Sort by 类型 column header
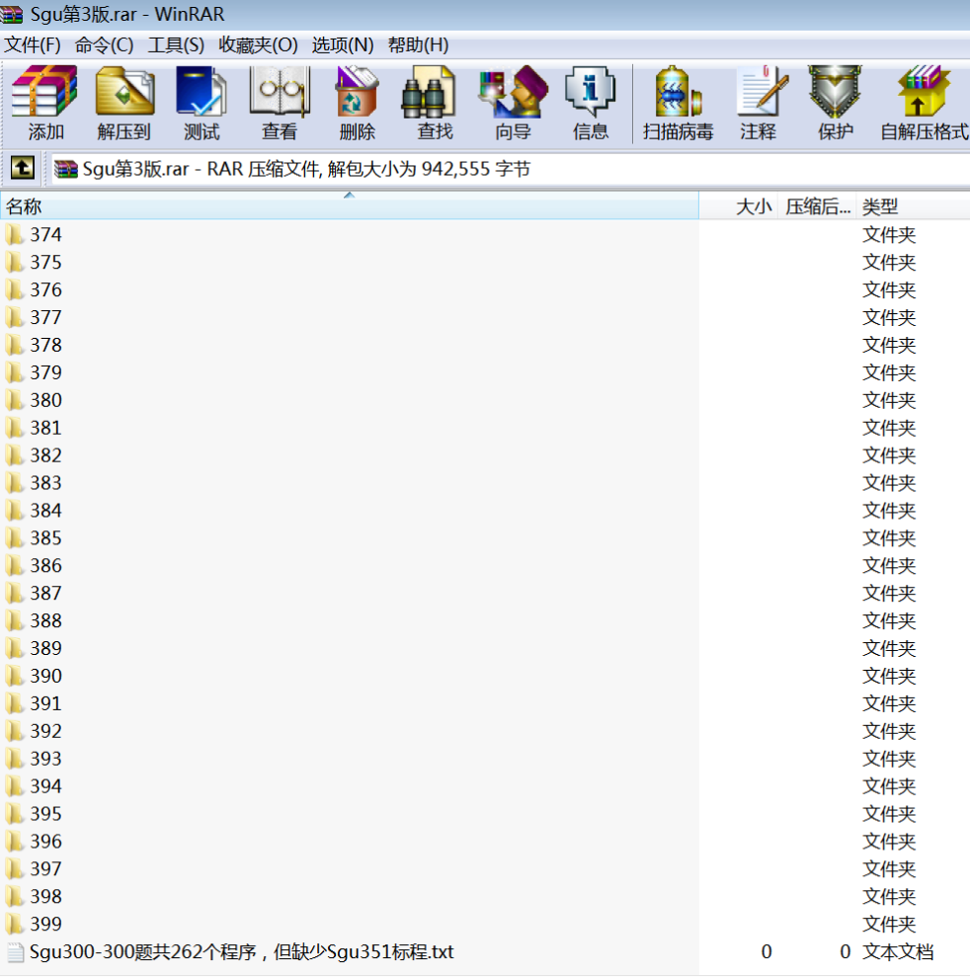 [x=913, y=206]
